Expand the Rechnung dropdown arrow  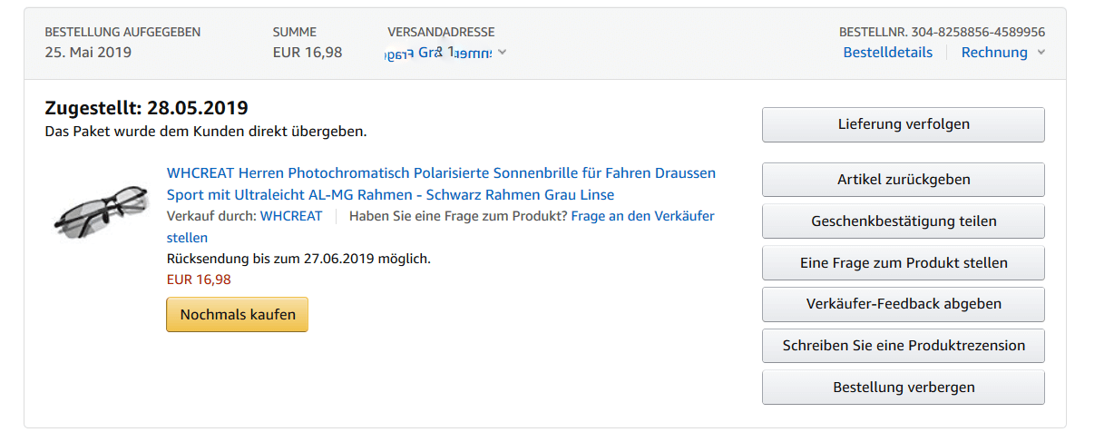point(1041,53)
